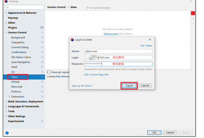Select Perforce settings item

(16, 91)
